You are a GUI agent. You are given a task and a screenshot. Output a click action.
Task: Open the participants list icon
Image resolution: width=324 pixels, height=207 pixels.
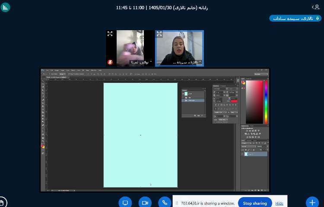tap(316, 7)
